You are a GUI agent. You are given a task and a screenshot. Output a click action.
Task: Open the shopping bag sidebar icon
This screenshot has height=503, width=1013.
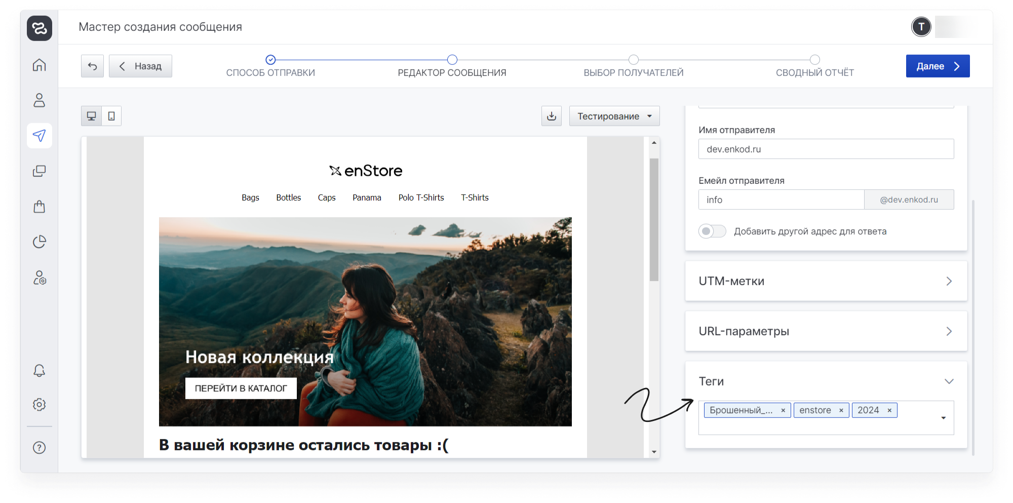click(x=40, y=206)
